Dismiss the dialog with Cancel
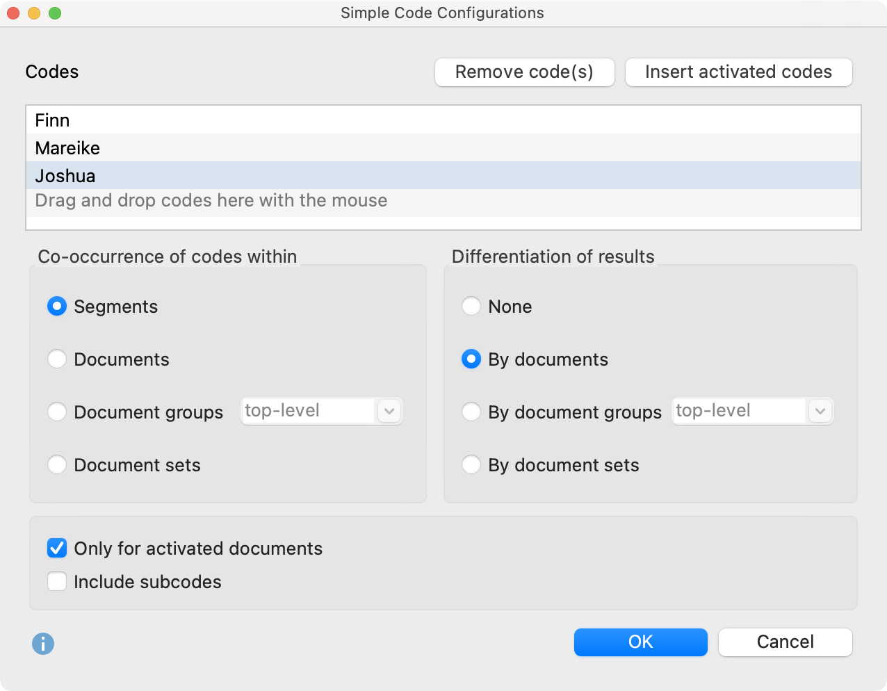 [x=785, y=642]
